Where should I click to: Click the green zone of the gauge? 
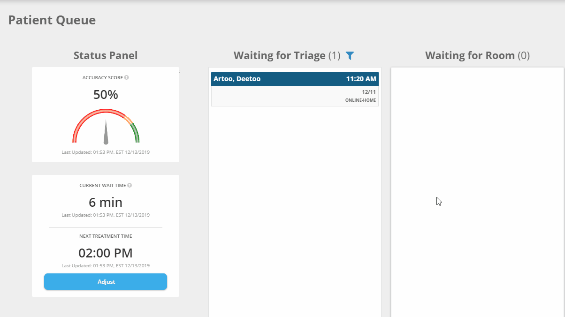tap(135, 131)
